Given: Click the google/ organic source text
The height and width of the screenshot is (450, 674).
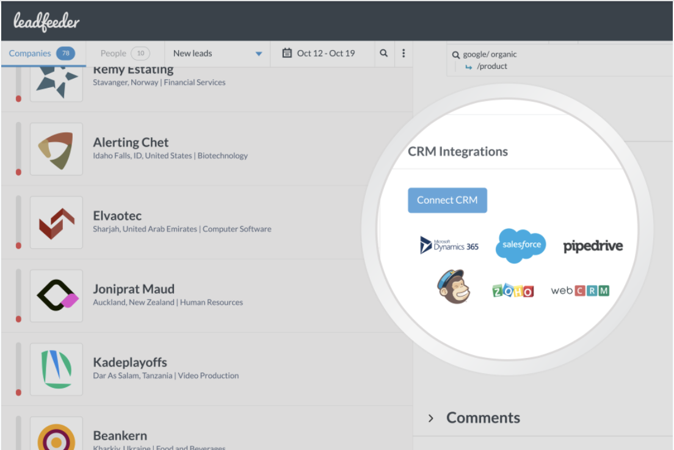Looking at the screenshot, I should [x=490, y=54].
